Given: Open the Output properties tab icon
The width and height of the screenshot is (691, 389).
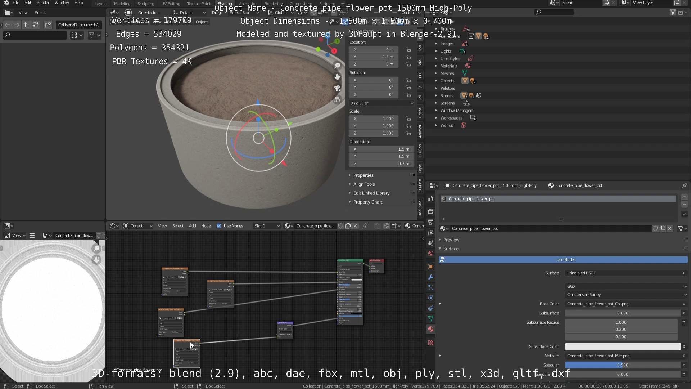Looking at the screenshot, I should (x=430, y=222).
